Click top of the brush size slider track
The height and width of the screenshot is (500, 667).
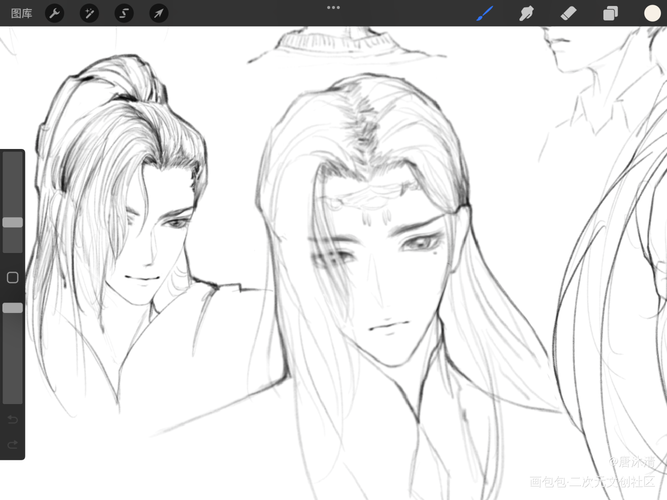pyautogui.click(x=13, y=157)
